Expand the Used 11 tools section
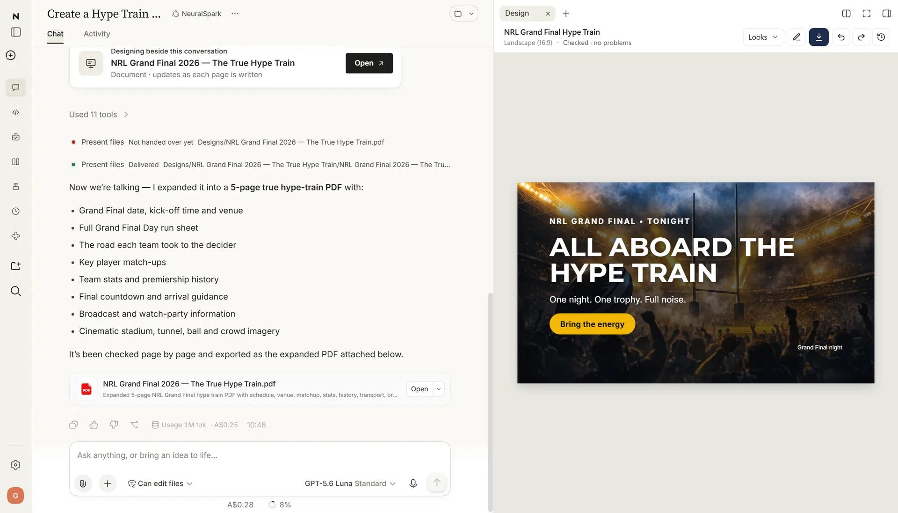The image size is (898, 513). [99, 115]
